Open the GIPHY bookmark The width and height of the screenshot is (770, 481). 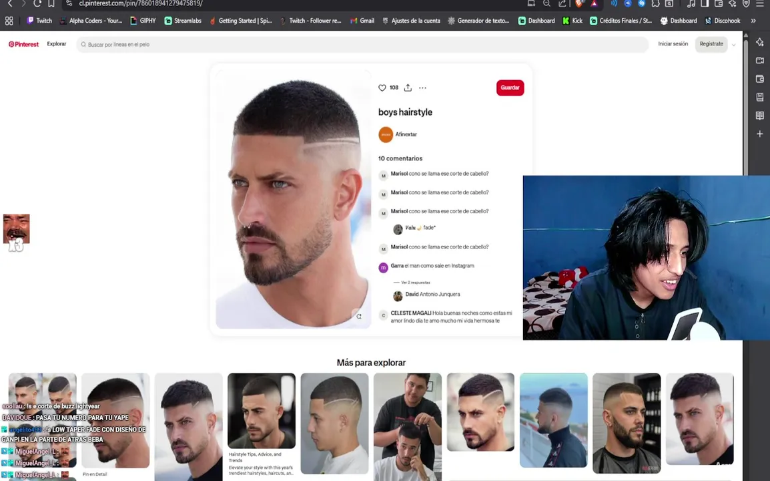point(143,21)
